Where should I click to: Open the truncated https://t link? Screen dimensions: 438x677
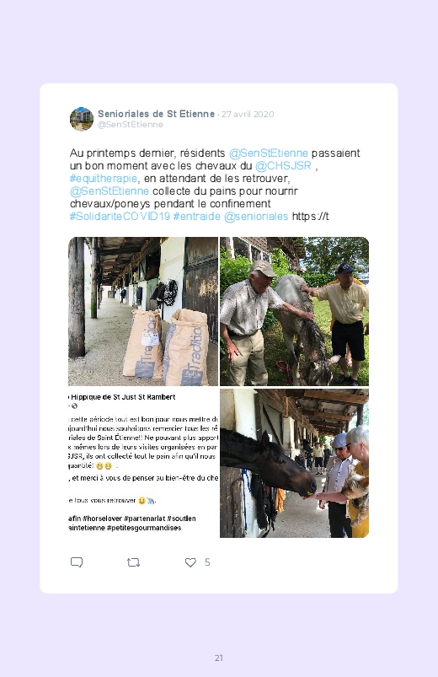(310, 217)
